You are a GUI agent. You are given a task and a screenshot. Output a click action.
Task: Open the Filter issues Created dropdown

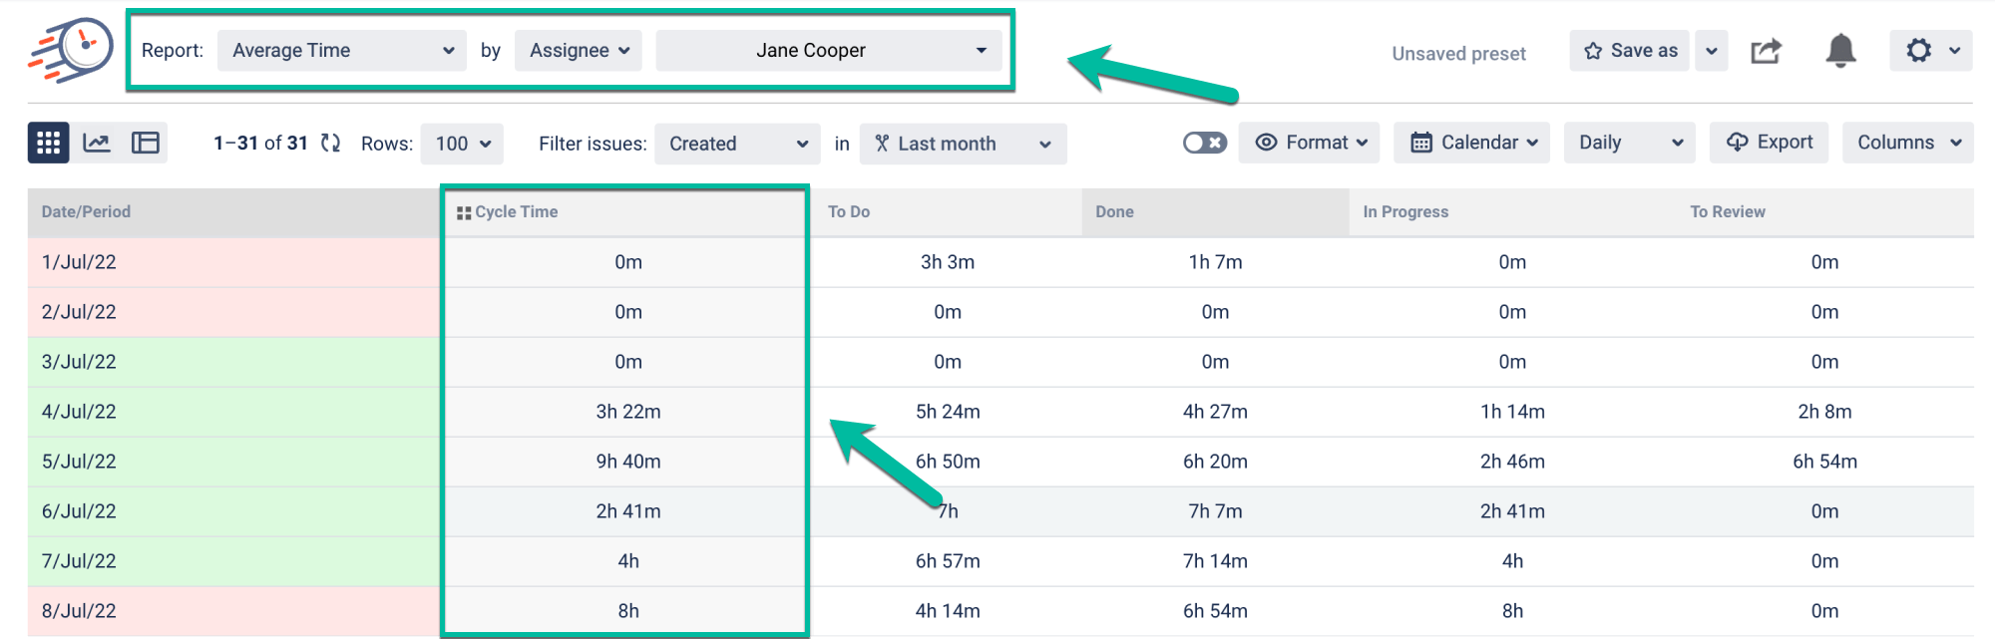click(737, 143)
